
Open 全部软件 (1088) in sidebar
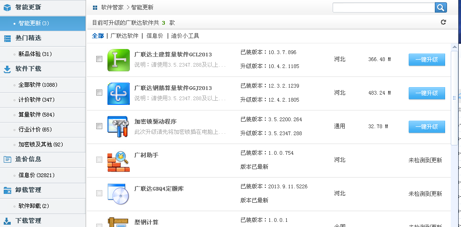(43, 85)
